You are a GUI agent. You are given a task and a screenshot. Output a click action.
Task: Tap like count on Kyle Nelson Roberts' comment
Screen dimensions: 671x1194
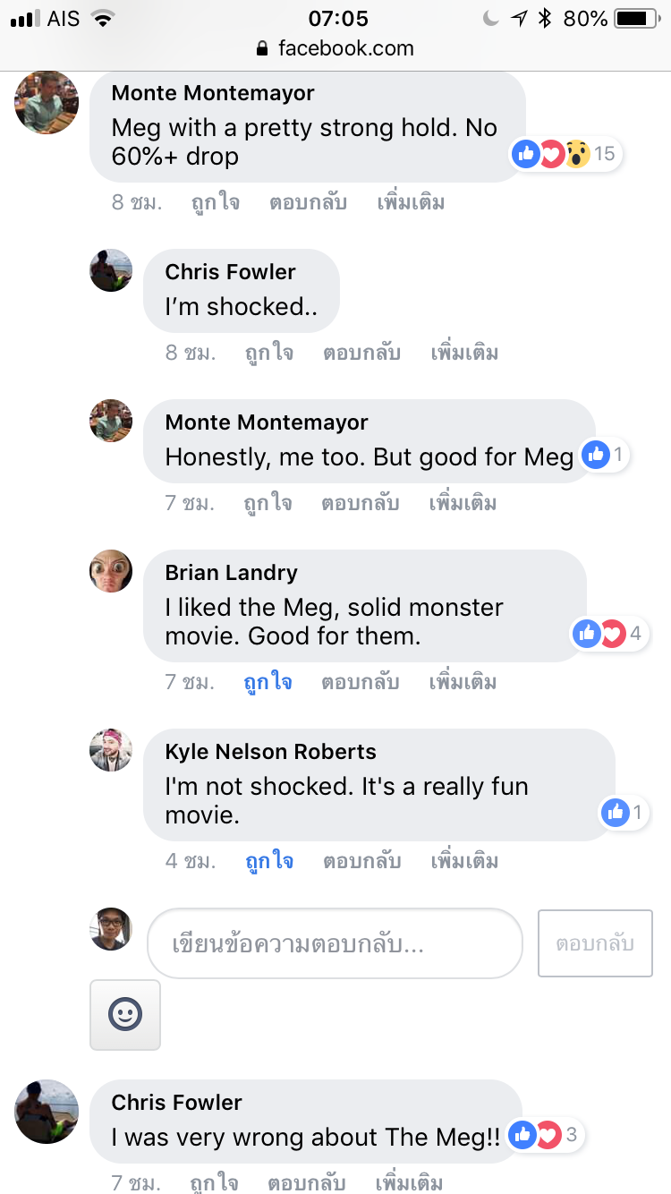pyautogui.click(x=624, y=813)
